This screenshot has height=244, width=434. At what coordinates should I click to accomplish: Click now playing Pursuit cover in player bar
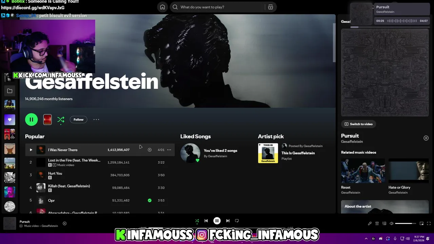point(9,224)
